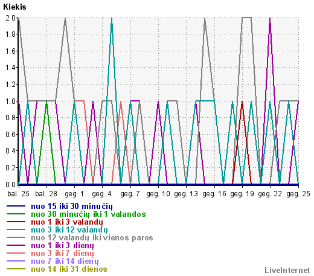
Task: Click the green line swatch in legend
Action: 16,214
